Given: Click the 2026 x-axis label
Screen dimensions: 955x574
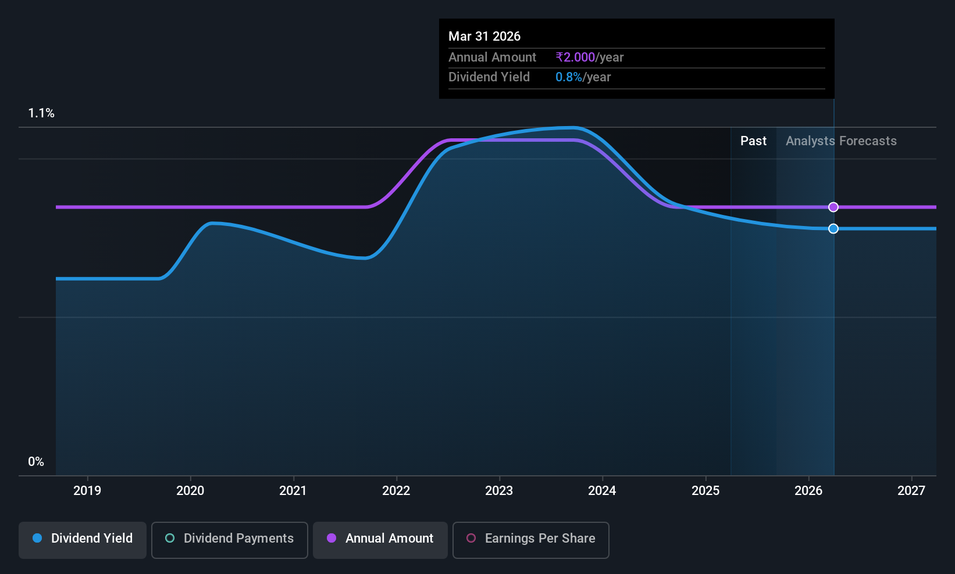Looking at the screenshot, I should (808, 491).
